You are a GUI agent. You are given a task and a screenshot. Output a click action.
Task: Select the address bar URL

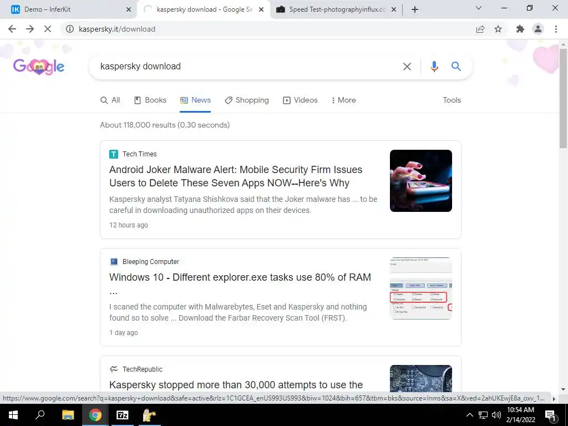[117, 29]
